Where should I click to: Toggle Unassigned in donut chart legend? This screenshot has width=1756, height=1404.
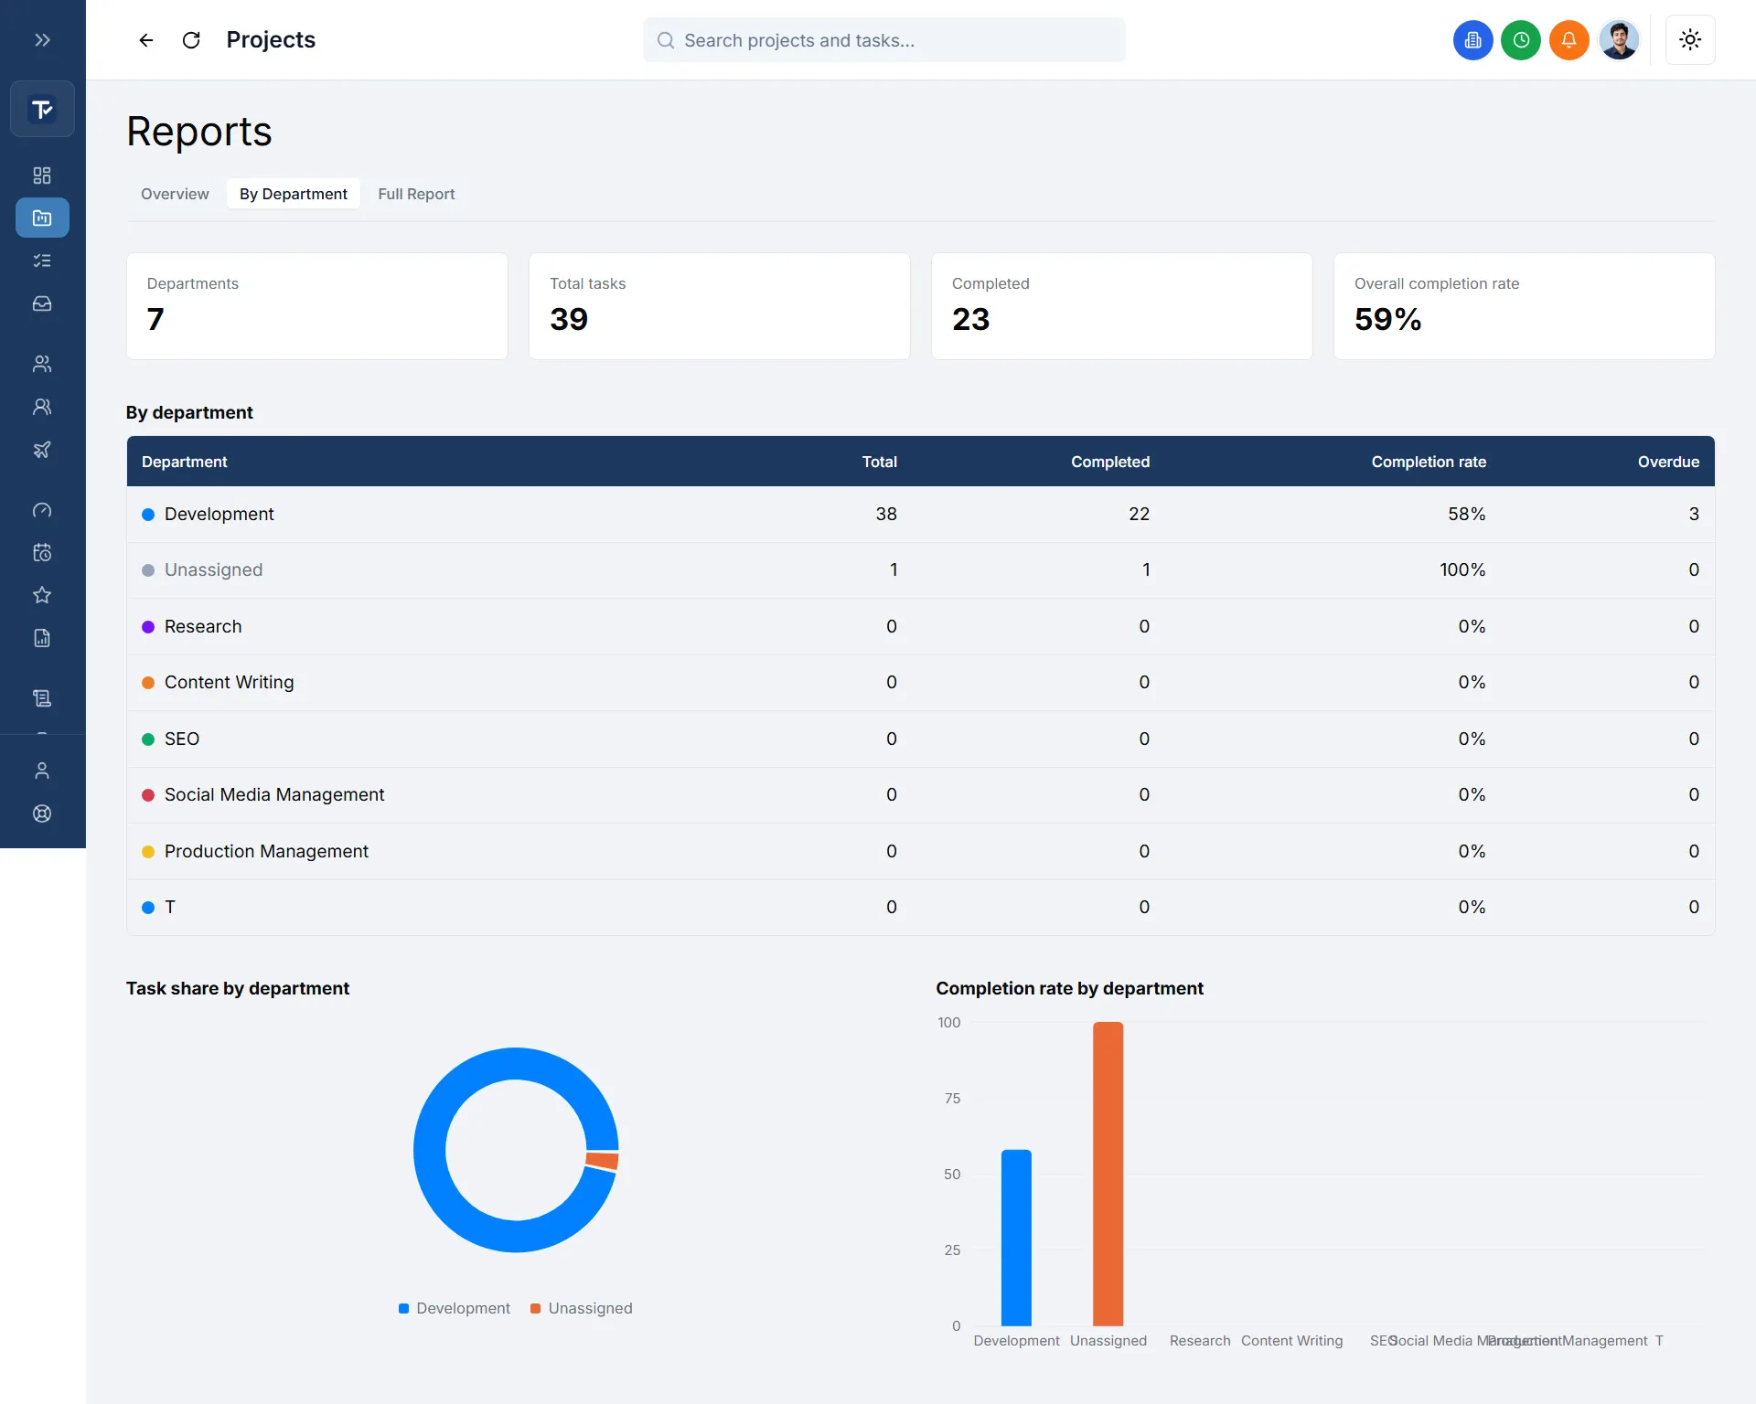point(582,1308)
